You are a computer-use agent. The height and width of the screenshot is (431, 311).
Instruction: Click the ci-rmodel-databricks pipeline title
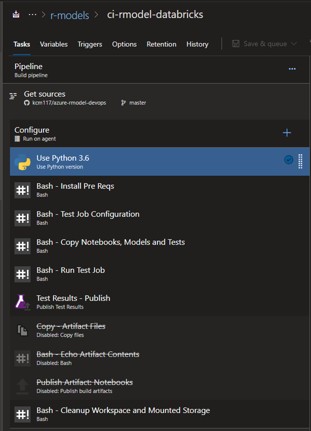coord(155,14)
